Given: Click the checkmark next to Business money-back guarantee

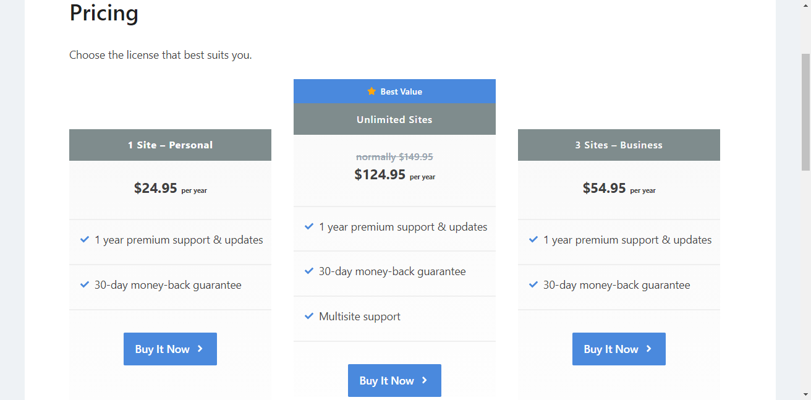Looking at the screenshot, I should (533, 285).
